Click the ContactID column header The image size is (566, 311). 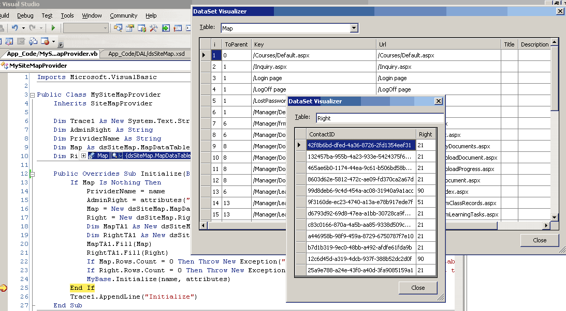[x=361, y=134]
